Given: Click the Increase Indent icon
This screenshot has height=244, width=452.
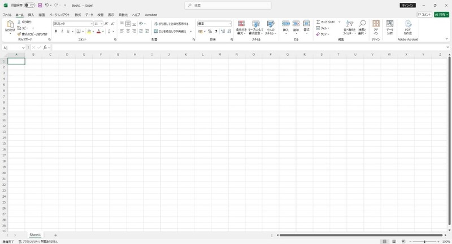Looking at the screenshot, I should [x=147, y=31].
